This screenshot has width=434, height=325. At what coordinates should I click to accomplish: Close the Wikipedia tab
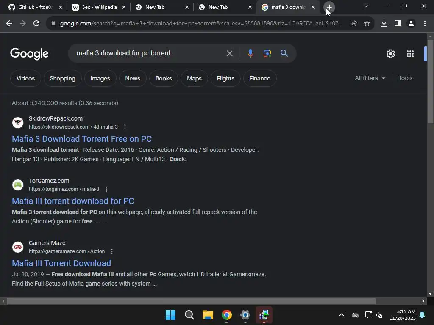(x=124, y=7)
